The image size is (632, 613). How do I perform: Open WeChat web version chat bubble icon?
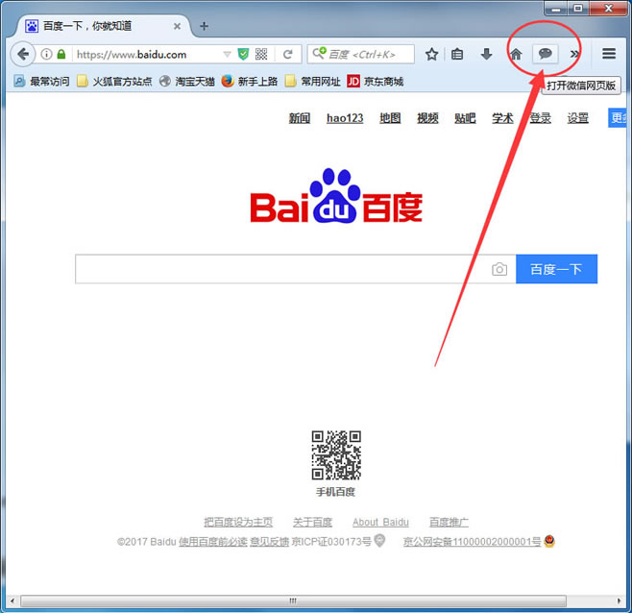(x=546, y=54)
